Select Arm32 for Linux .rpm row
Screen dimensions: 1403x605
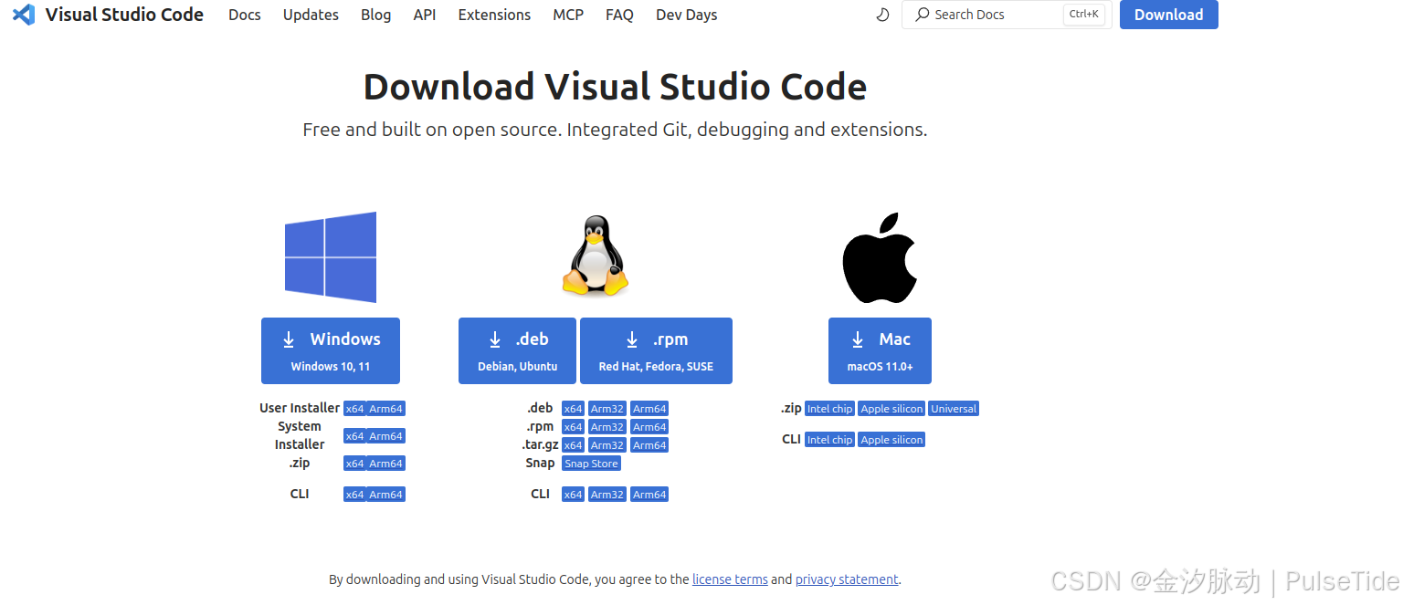tap(607, 427)
